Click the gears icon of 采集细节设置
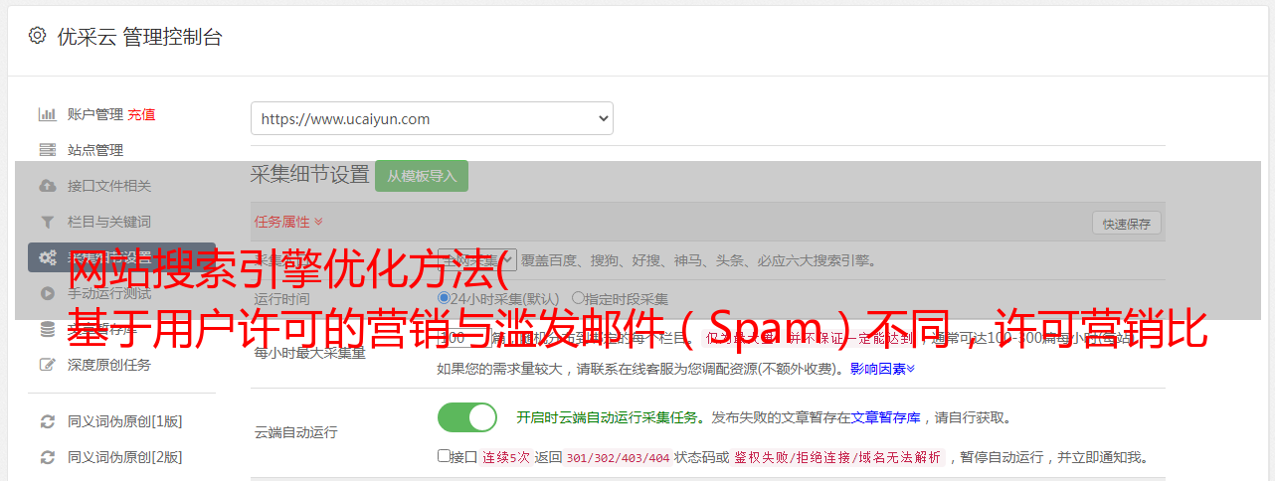Screen dimensions: 1275x481 (47, 257)
